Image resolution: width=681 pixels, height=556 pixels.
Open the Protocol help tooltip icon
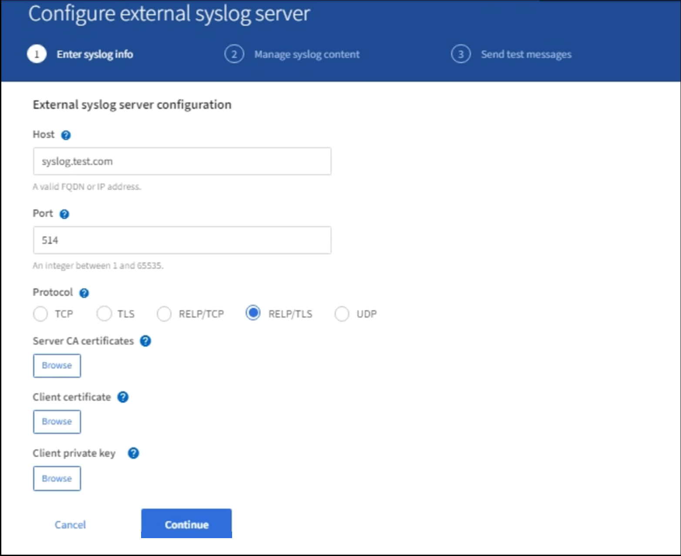[x=84, y=293]
